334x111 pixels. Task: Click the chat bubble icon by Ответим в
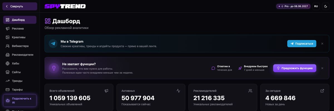pos(213,68)
